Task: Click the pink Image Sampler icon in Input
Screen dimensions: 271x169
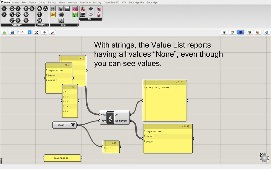Action: [75, 9]
